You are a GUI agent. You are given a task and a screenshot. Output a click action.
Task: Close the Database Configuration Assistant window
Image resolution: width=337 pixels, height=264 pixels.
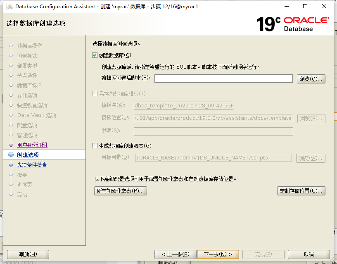324,7
